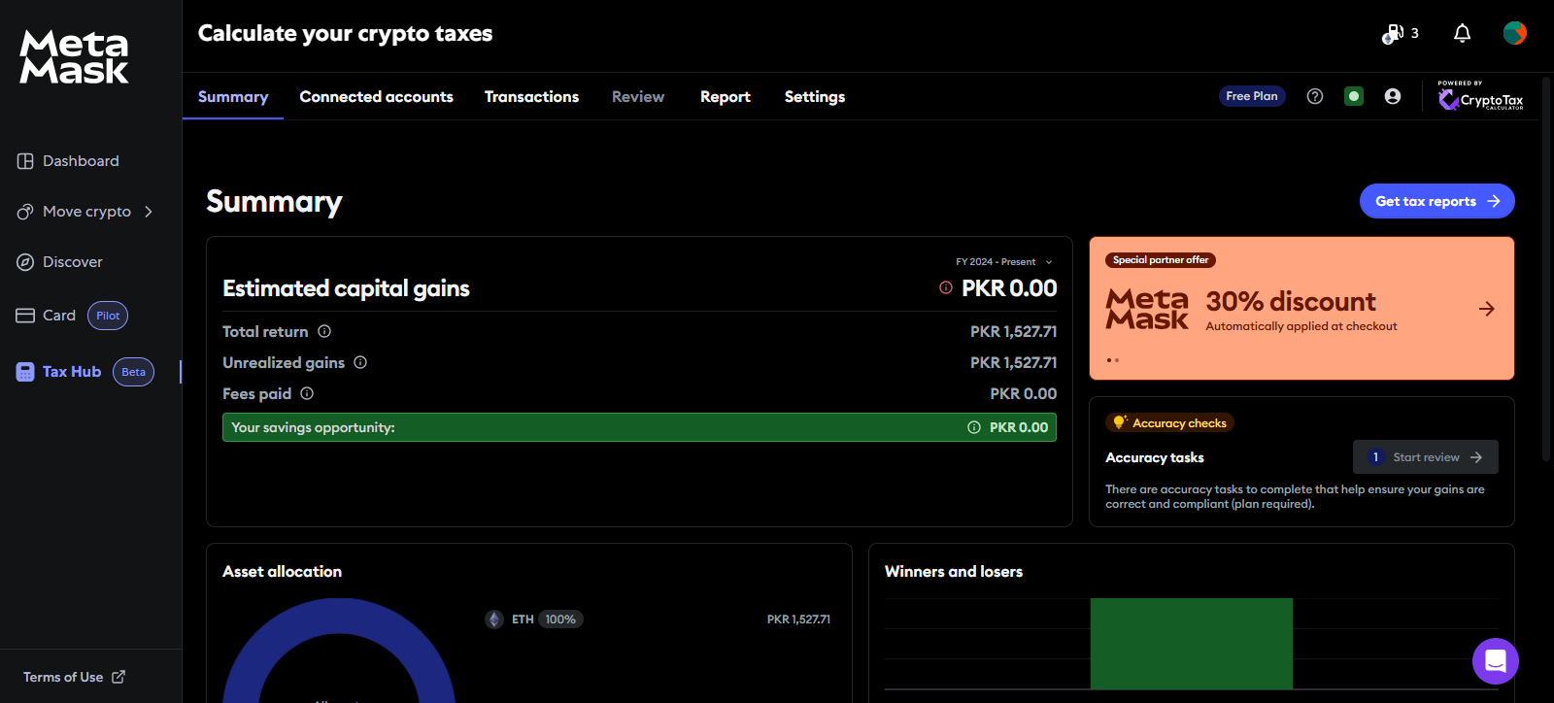This screenshot has width=1554, height=703.
Task: Click ETH allocation value PKR 1,527.71
Action: click(798, 619)
